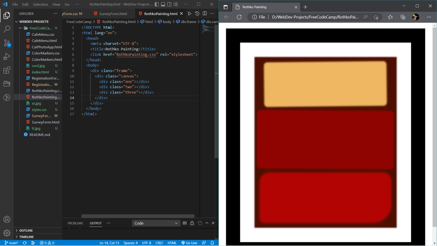Open the Explorer view in activity bar

pyautogui.click(x=7, y=15)
